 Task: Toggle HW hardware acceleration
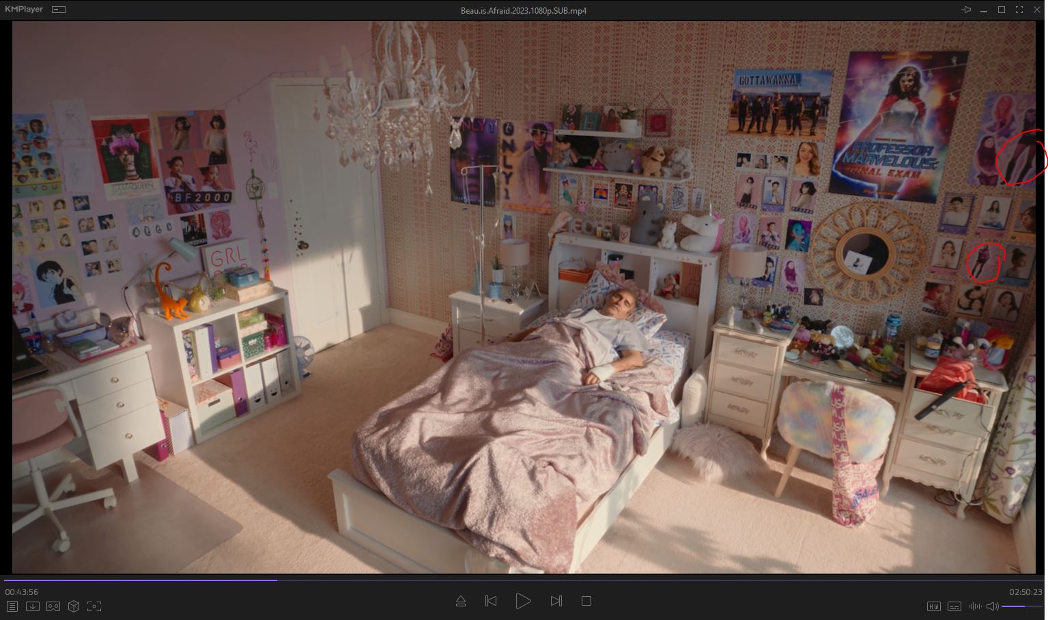point(933,606)
